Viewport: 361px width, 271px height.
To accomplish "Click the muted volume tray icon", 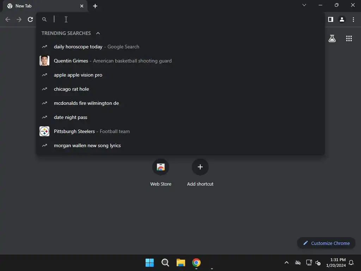I will pyautogui.click(x=318, y=263).
